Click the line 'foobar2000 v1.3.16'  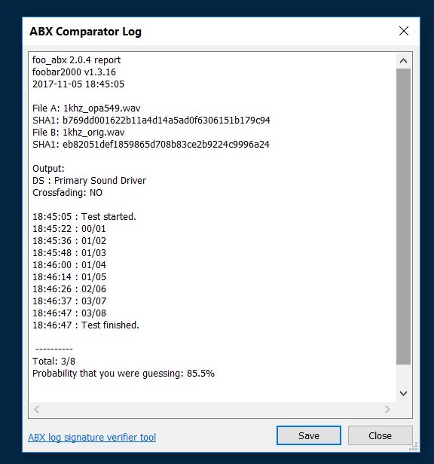pyautogui.click(x=74, y=72)
